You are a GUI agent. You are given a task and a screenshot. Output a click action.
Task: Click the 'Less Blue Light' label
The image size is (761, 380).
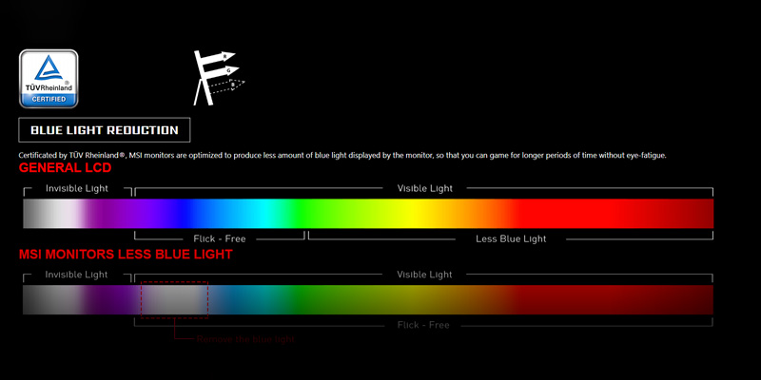511,238
